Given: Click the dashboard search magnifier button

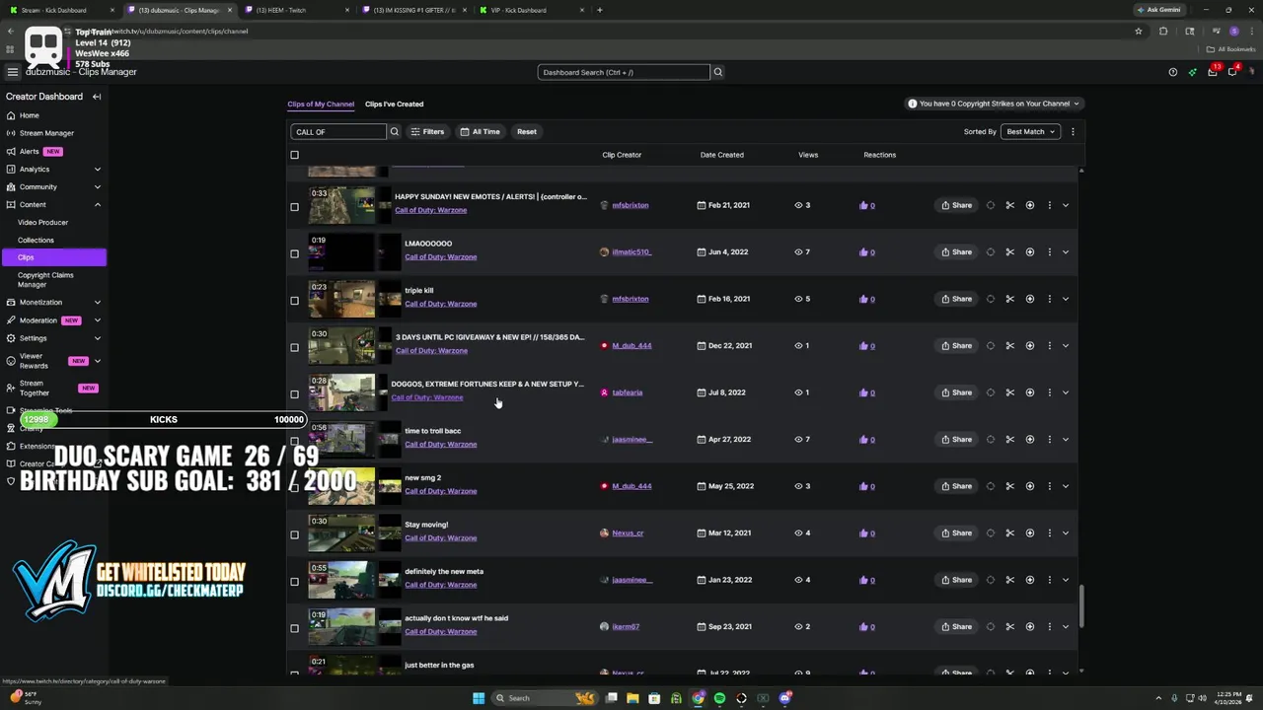Looking at the screenshot, I should point(718,72).
